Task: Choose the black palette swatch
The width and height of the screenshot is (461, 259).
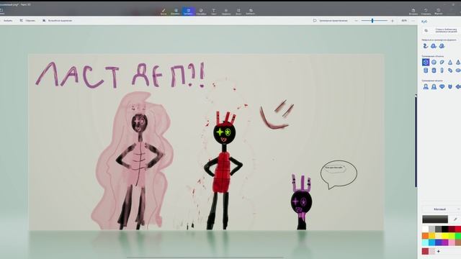Action: tap(445, 229)
